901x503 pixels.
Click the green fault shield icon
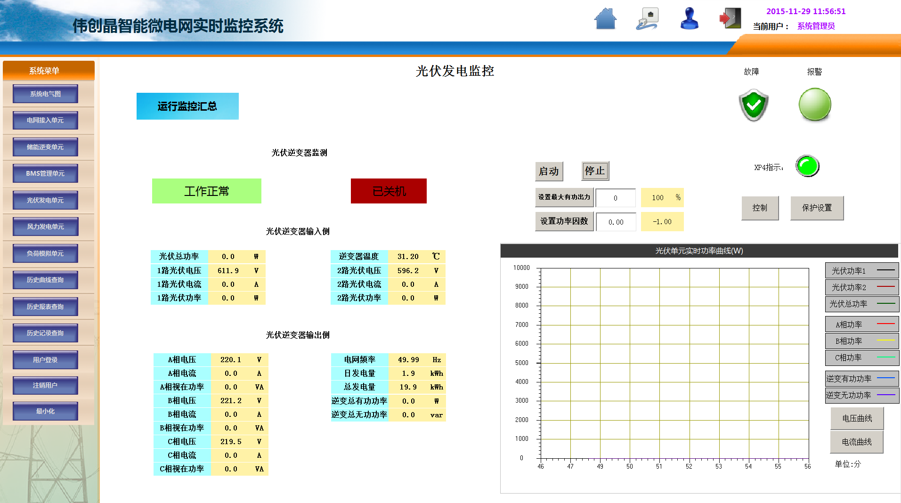[754, 105]
